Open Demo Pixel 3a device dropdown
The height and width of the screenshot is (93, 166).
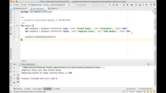point(99,5)
